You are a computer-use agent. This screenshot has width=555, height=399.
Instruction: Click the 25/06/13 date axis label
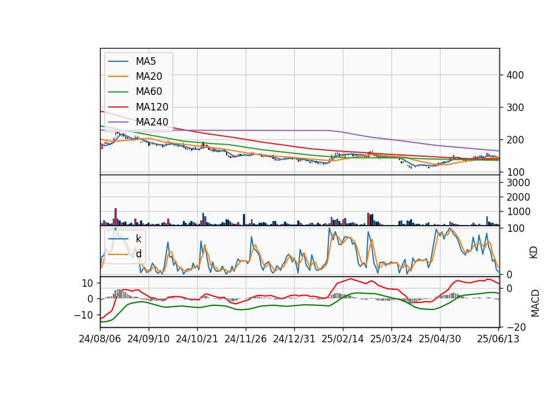coord(498,339)
